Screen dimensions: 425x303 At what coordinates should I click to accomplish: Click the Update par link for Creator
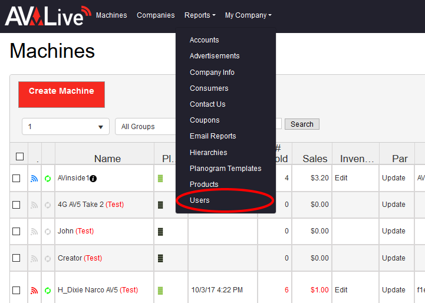pos(394,258)
